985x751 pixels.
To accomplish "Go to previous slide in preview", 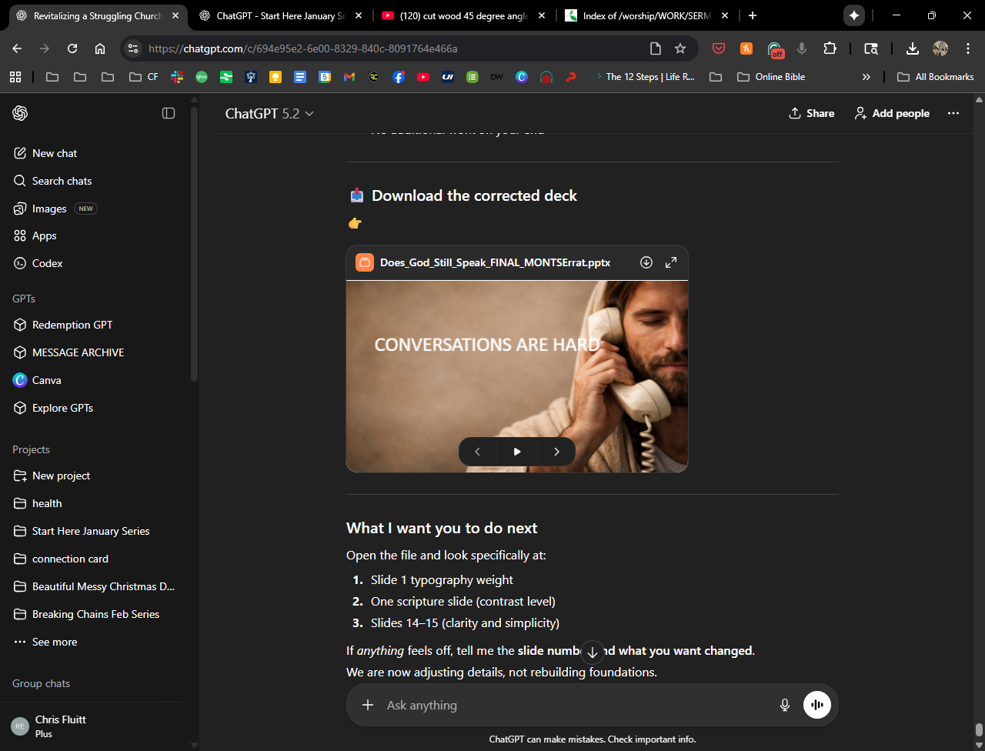I will point(477,452).
